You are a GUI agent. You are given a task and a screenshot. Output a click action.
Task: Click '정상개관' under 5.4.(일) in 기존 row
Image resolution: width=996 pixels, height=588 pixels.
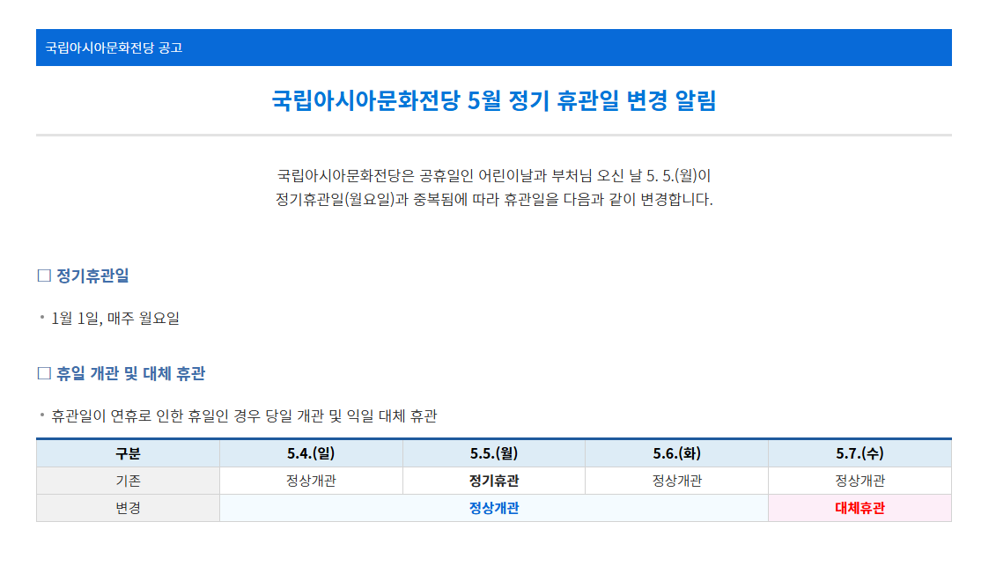point(311,481)
